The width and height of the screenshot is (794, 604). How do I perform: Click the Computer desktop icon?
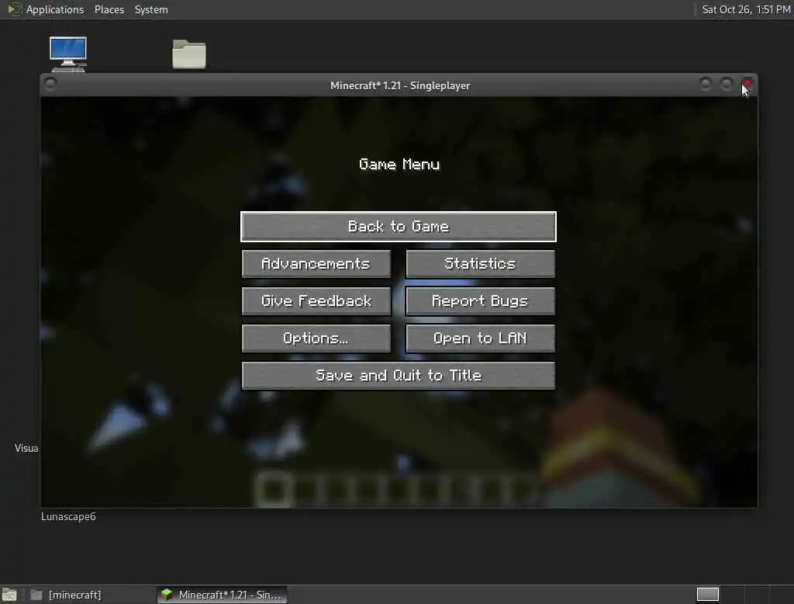point(68,54)
